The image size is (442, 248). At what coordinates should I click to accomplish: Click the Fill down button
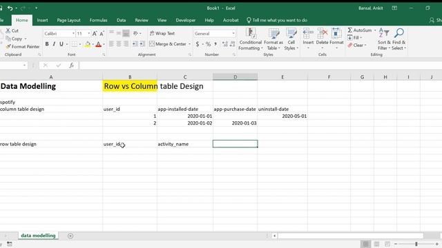pos(354,38)
